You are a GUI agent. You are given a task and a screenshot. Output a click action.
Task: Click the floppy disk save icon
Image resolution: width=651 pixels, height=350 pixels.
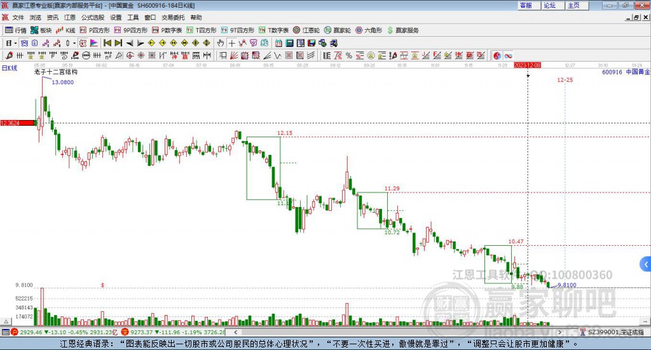point(312,43)
